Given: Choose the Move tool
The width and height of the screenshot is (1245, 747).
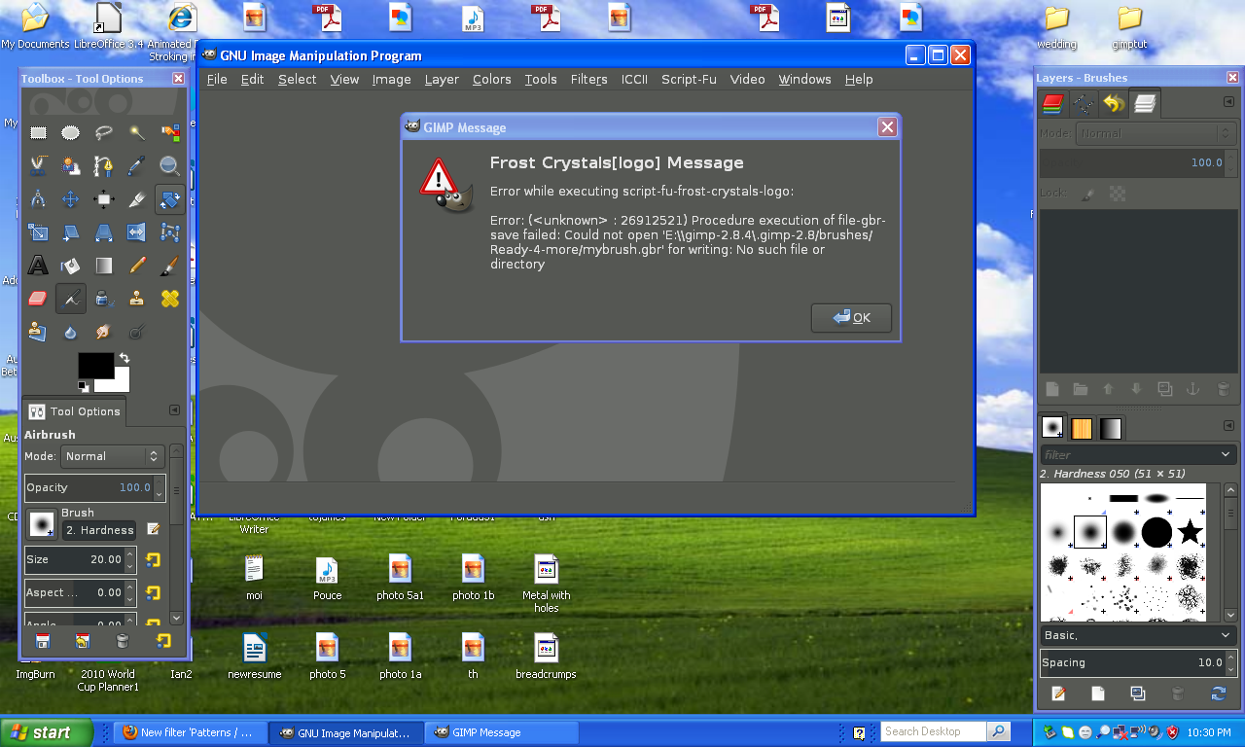Looking at the screenshot, I should 71,199.
